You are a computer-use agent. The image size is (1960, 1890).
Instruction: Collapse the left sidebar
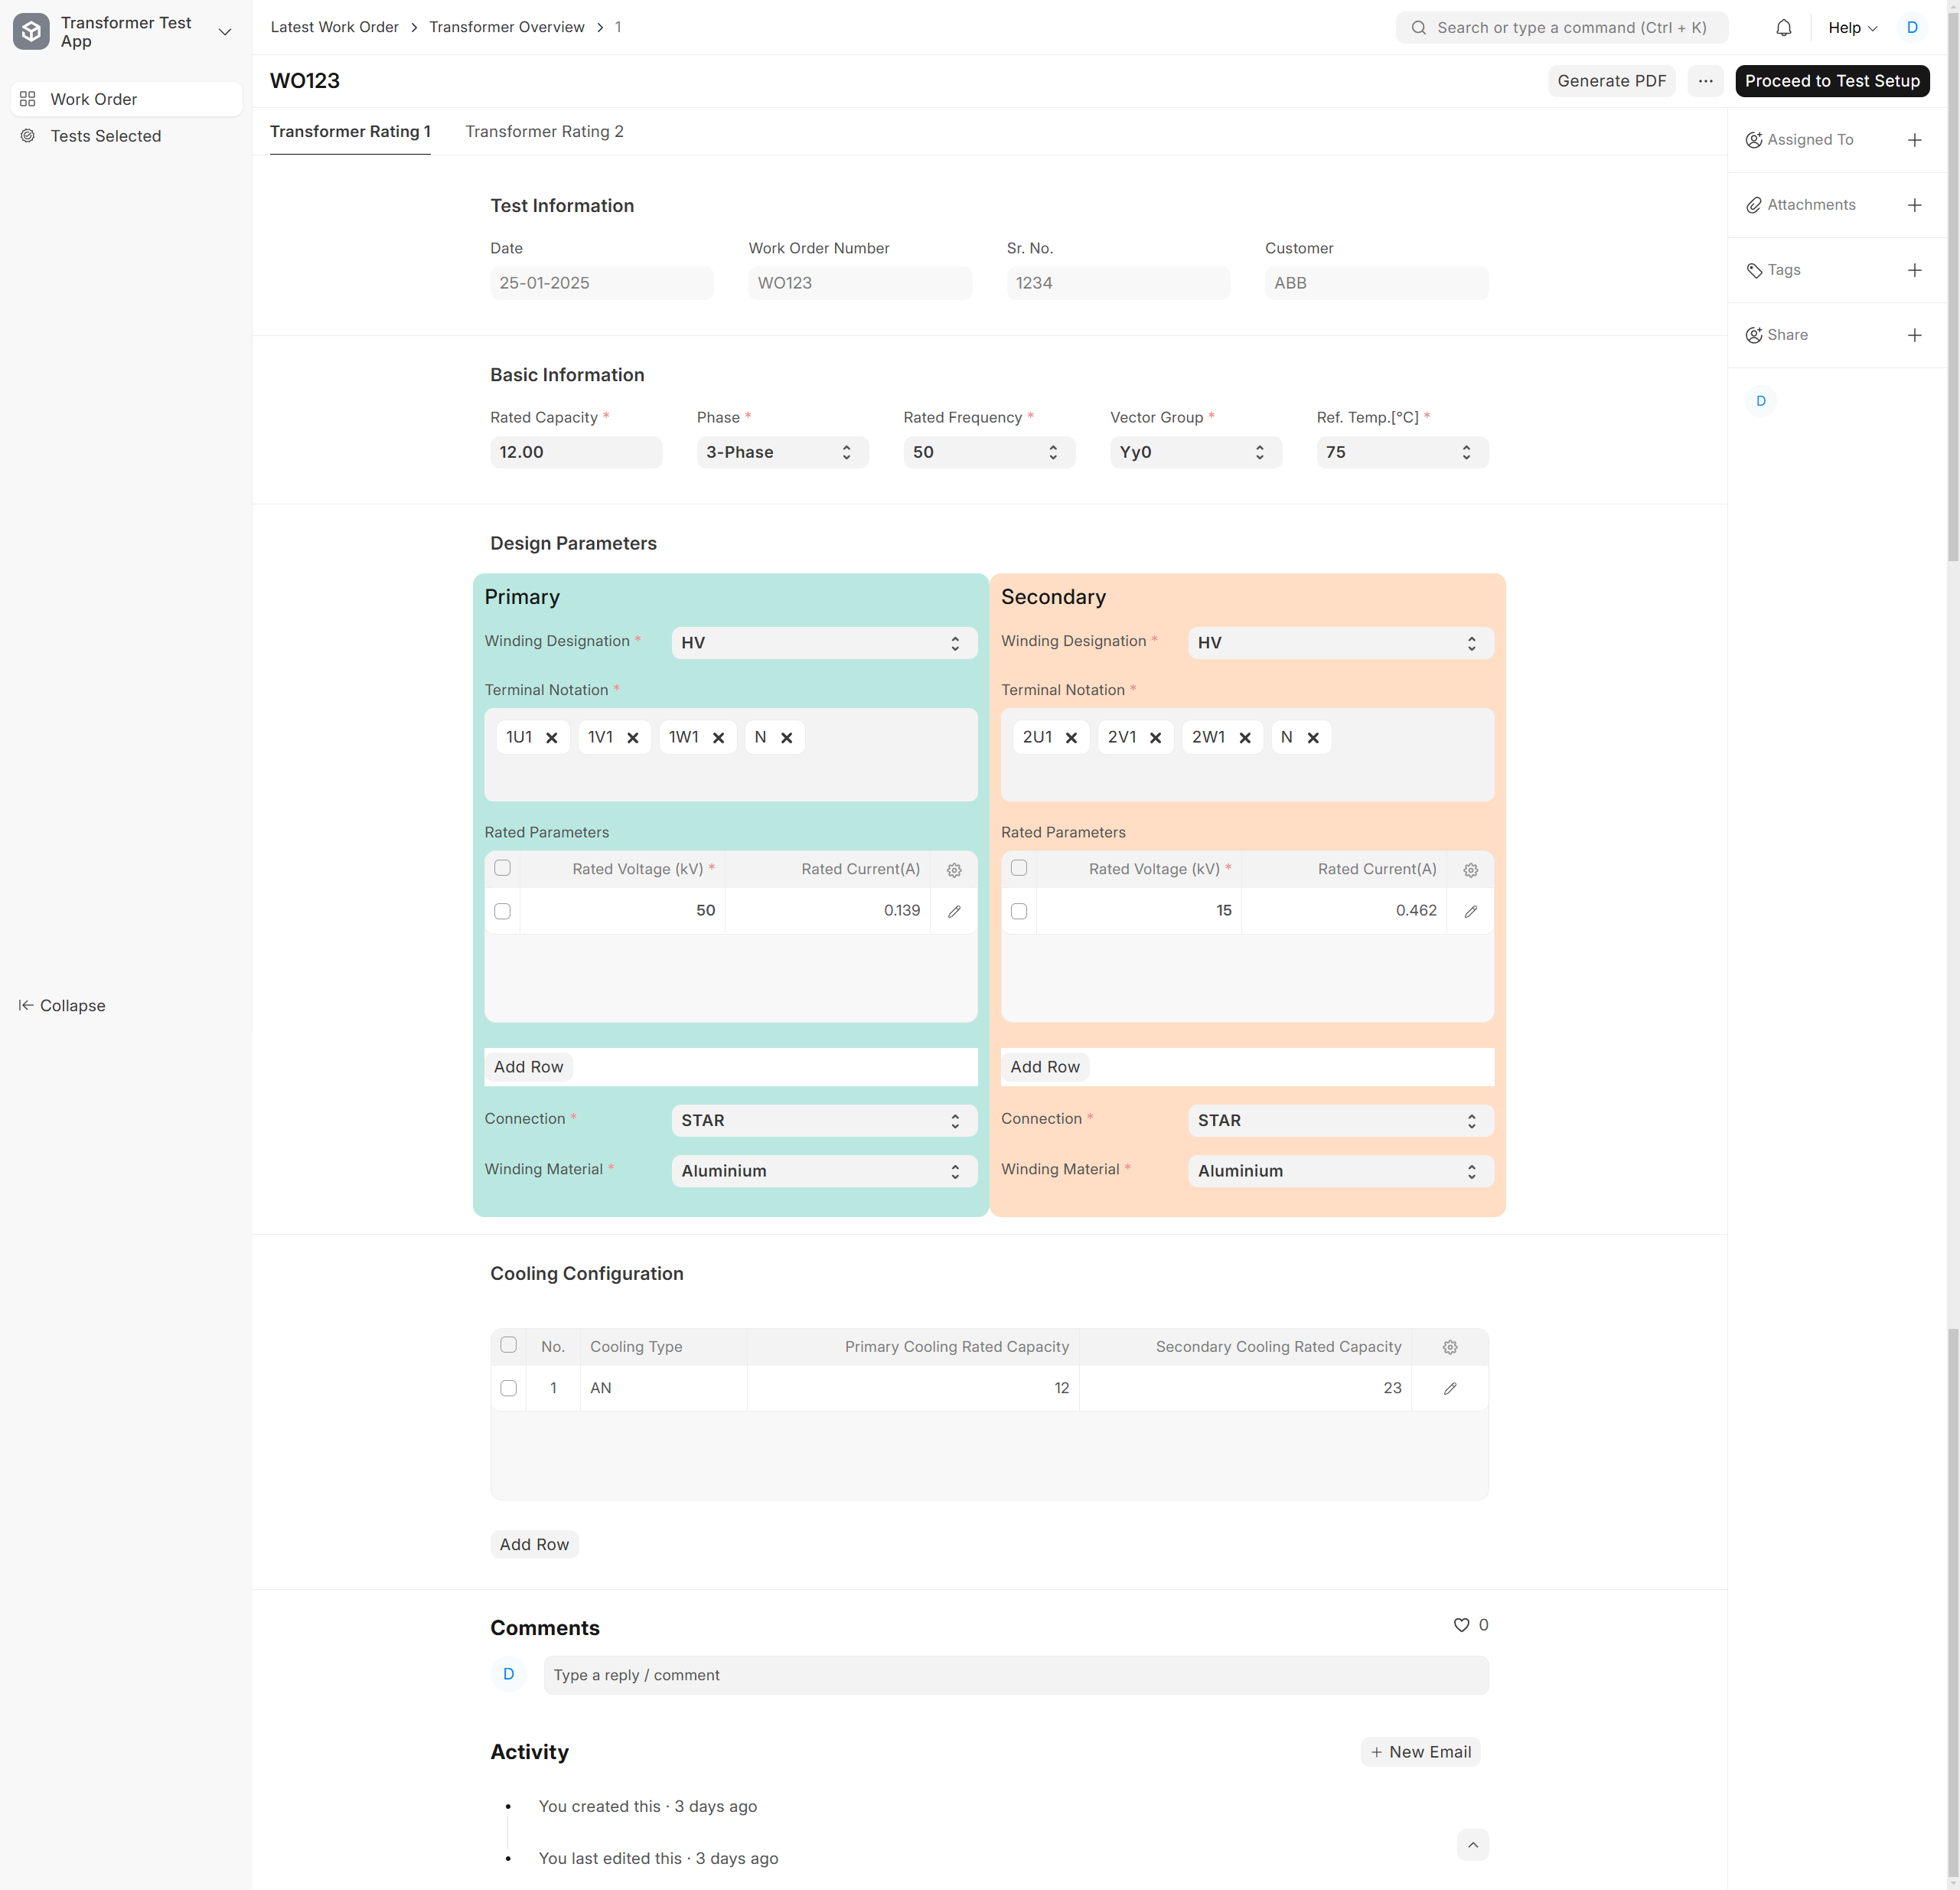coord(62,1006)
